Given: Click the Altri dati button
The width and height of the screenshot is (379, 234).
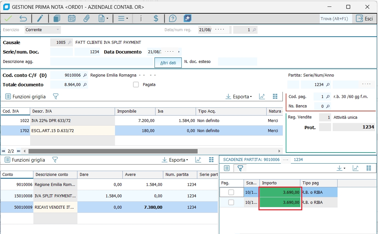Looking at the screenshot, I should click(168, 63).
